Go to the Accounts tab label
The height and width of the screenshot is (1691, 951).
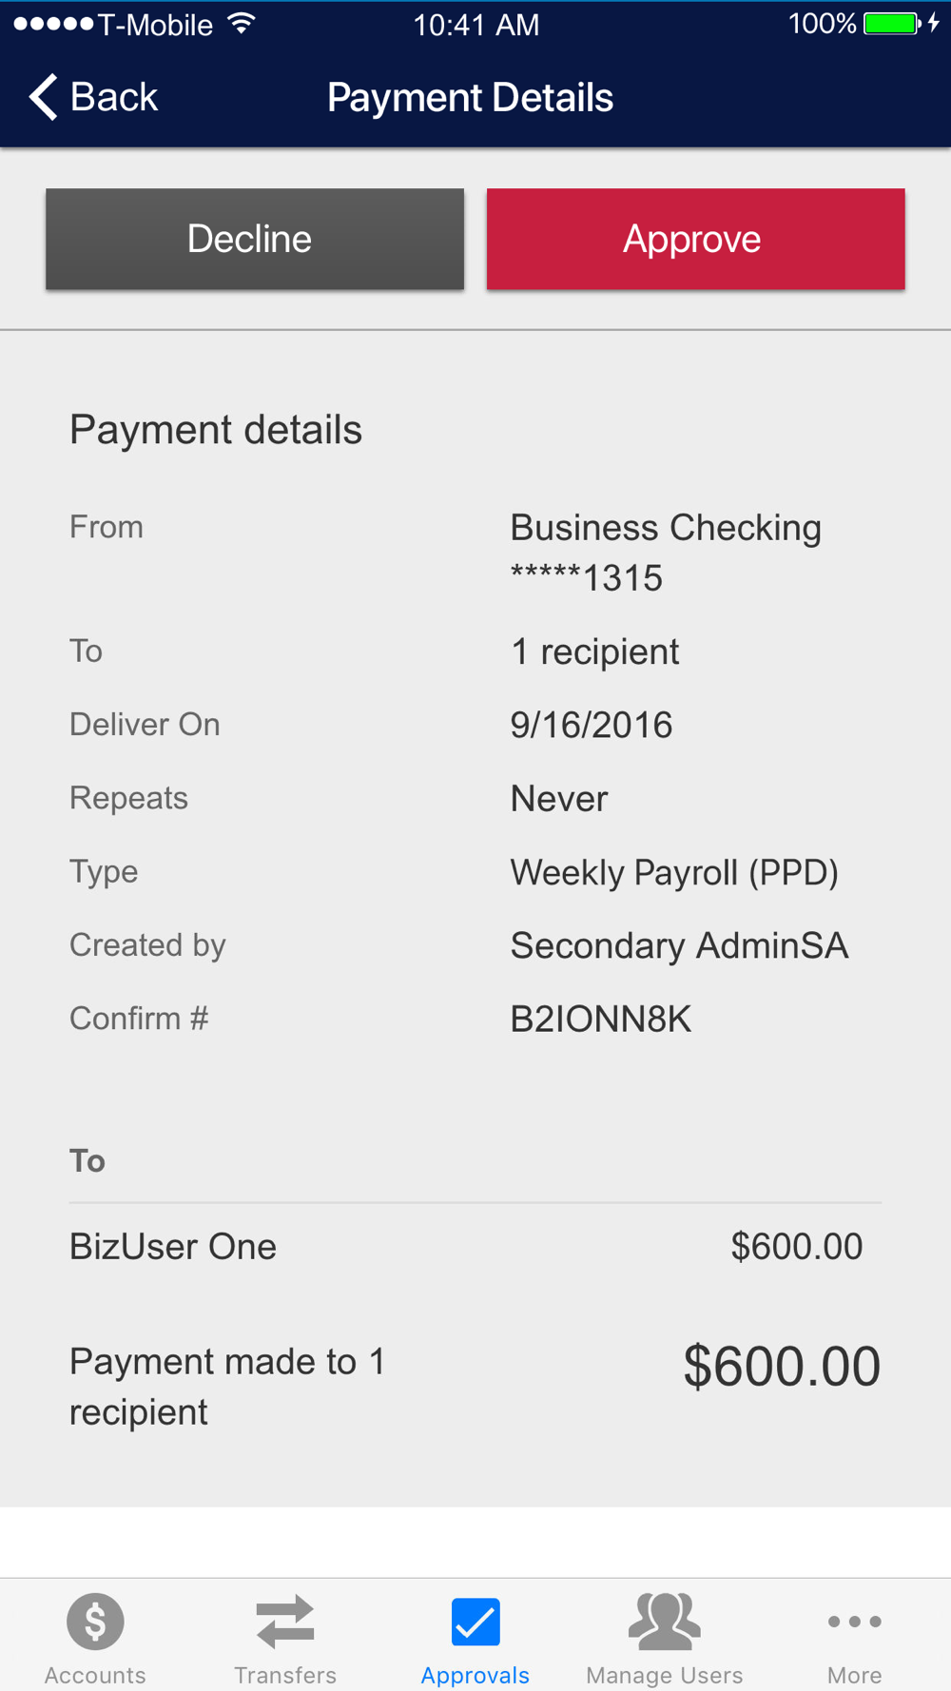click(x=95, y=1675)
